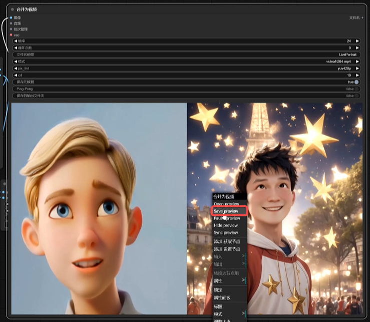This screenshot has height=322, width=370.
Task: Click the 合并为视频 context menu header
Action: pyautogui.click(x=230, y=197)
